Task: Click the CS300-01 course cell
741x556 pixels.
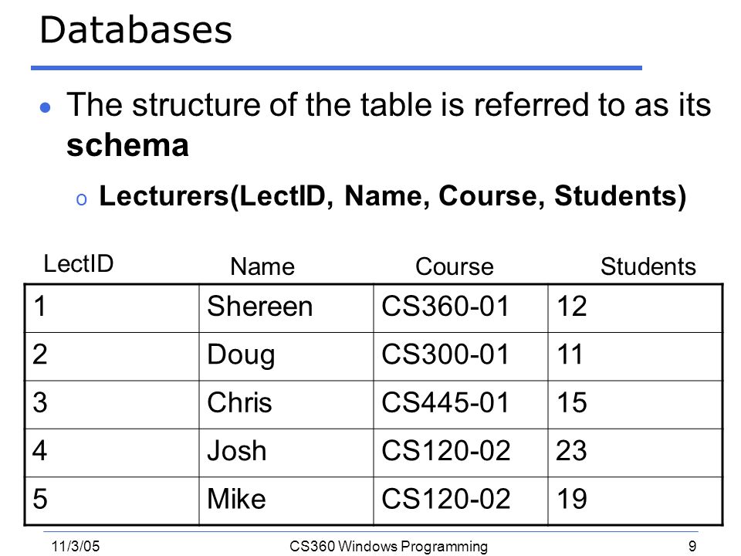Action: 461,357
